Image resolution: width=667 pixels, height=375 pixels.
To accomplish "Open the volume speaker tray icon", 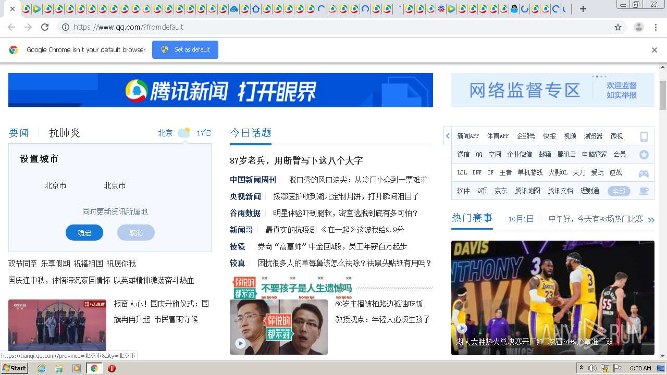I will click(x=592, y=368).
